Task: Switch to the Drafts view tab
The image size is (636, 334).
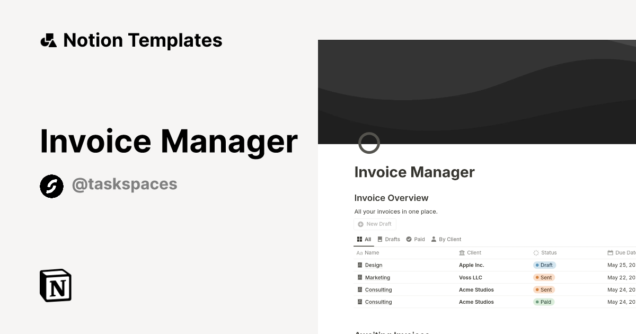Action: 388,239
